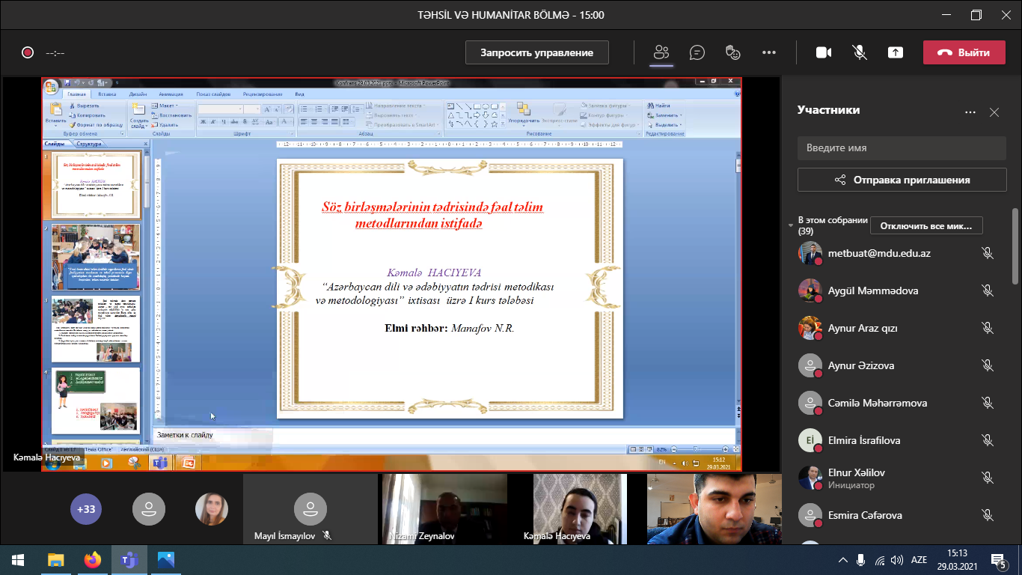Open participants panel more options menu
This screenshot has width=1022, height=575.
(x=970, y=112)
